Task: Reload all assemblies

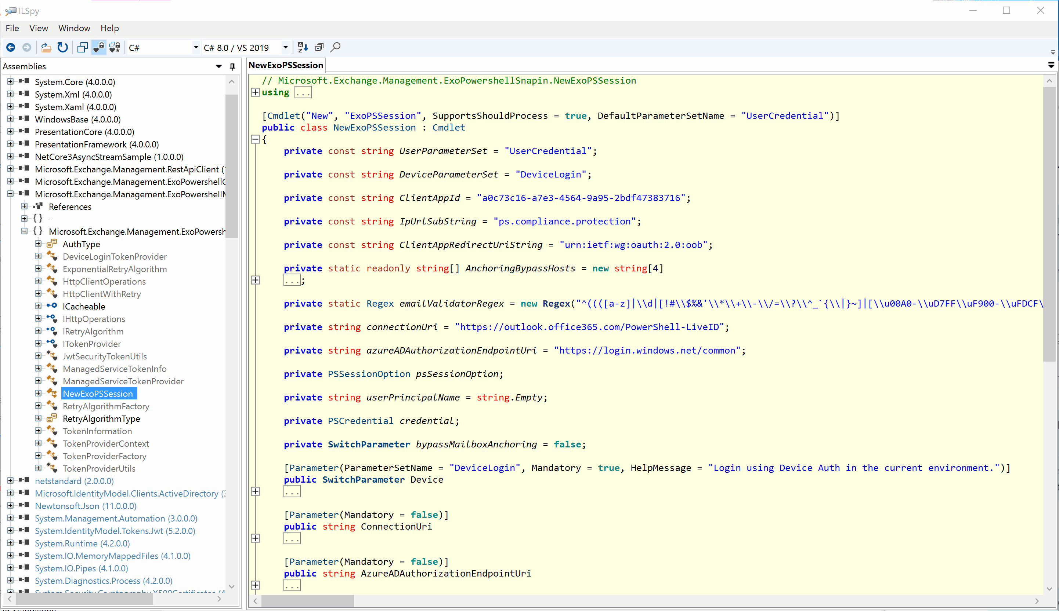Action: pos(62,47)
